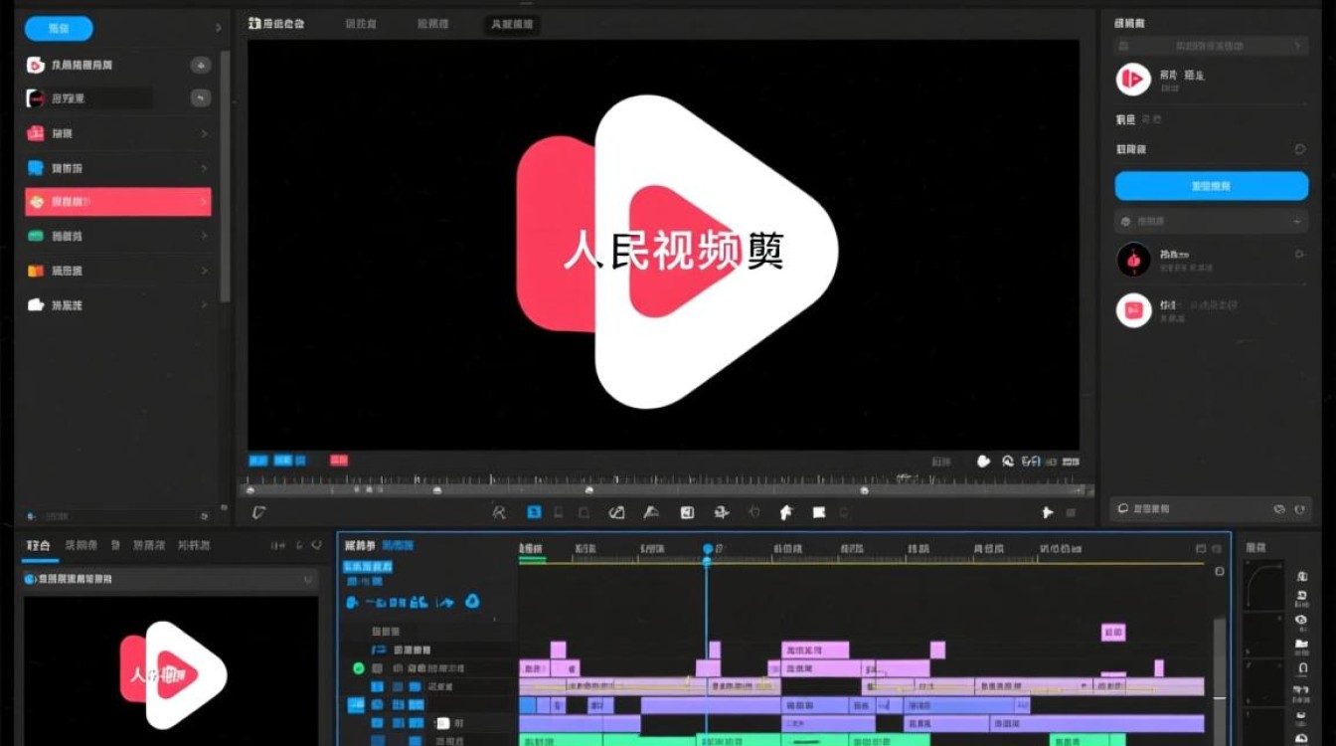Click the circular loop icon below preview right
This screenshot has height=746, width=1336.
1008,461
